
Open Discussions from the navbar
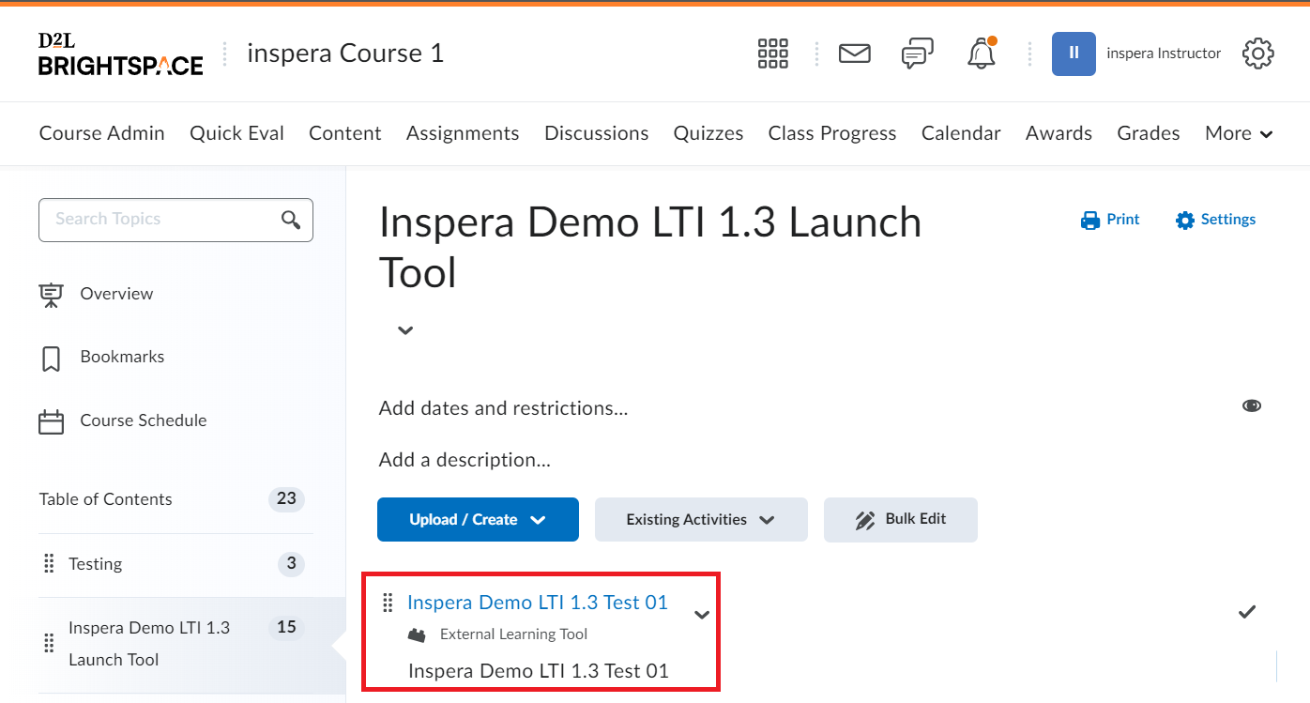pos(597,133)
